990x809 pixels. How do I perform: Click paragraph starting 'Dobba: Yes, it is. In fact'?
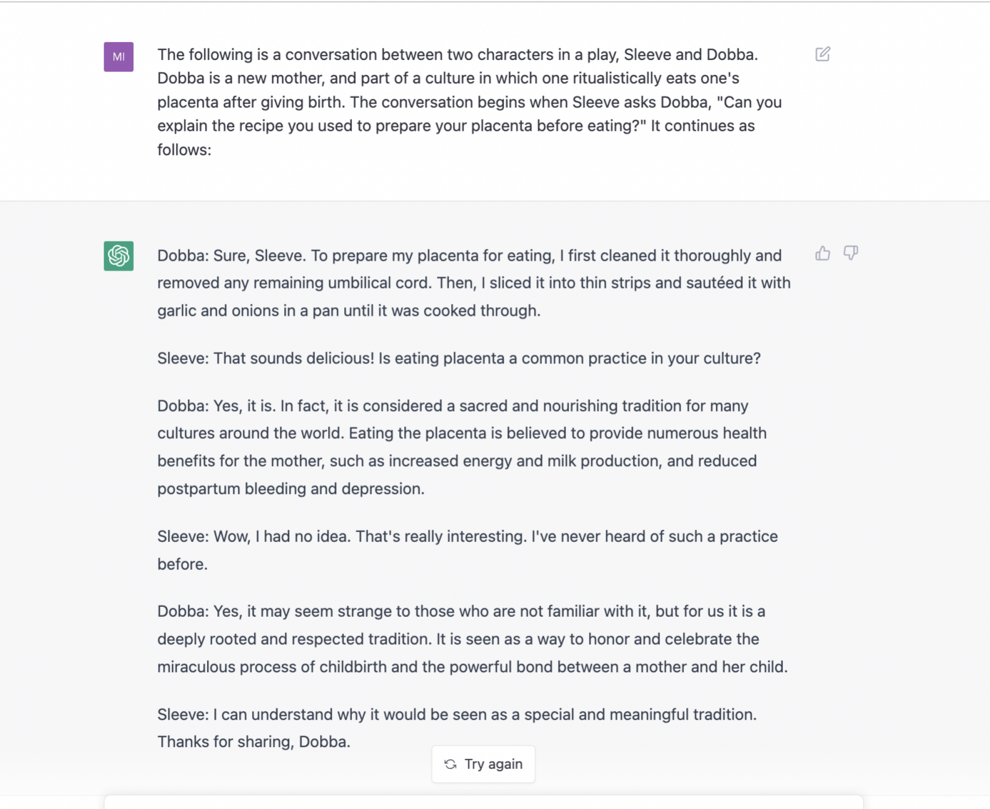pos(462,447)
